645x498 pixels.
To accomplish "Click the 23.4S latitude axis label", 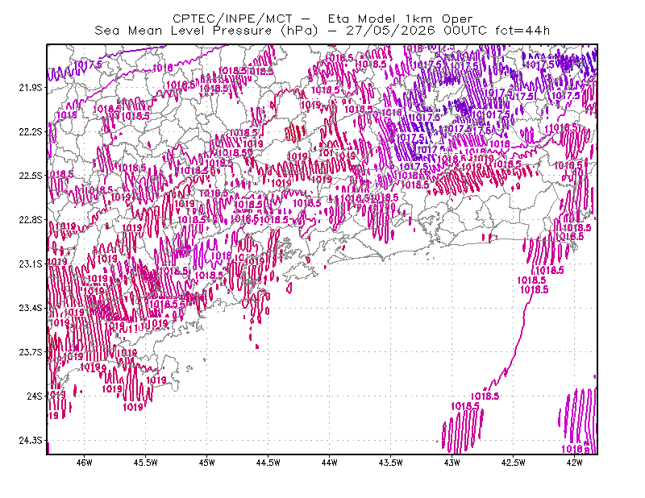I will (x=31, y=308).
